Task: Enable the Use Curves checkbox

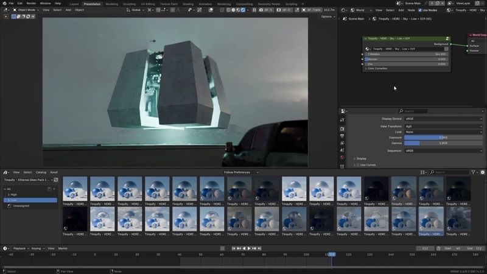Action: [358, 164]
